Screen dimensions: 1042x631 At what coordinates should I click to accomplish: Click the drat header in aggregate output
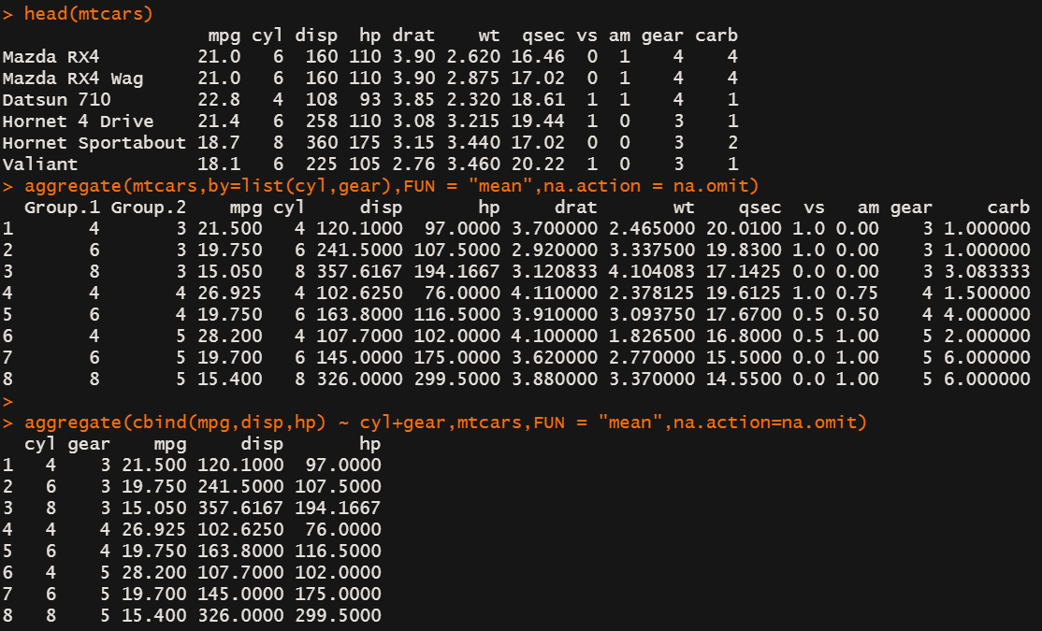575,207
